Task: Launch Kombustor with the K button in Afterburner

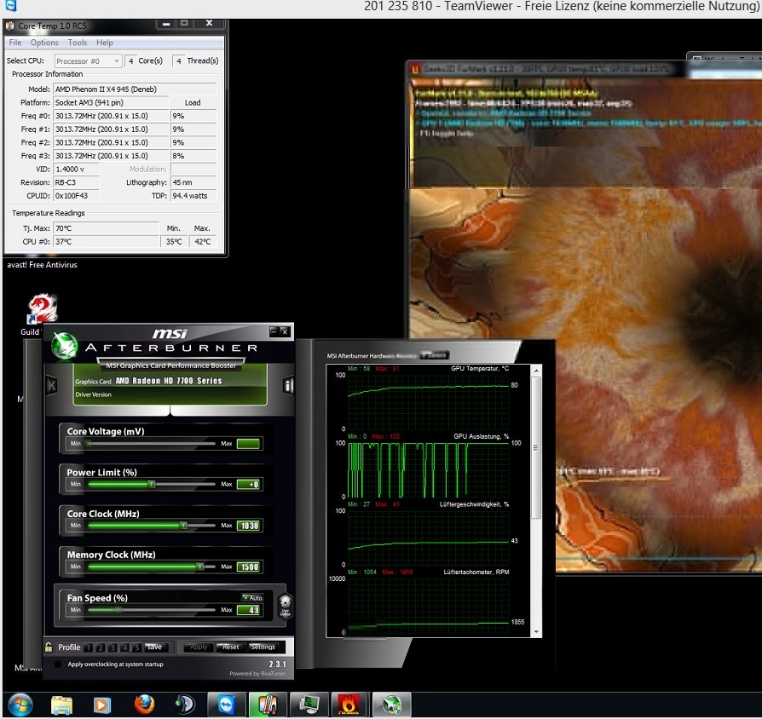Action: [51, 386]
